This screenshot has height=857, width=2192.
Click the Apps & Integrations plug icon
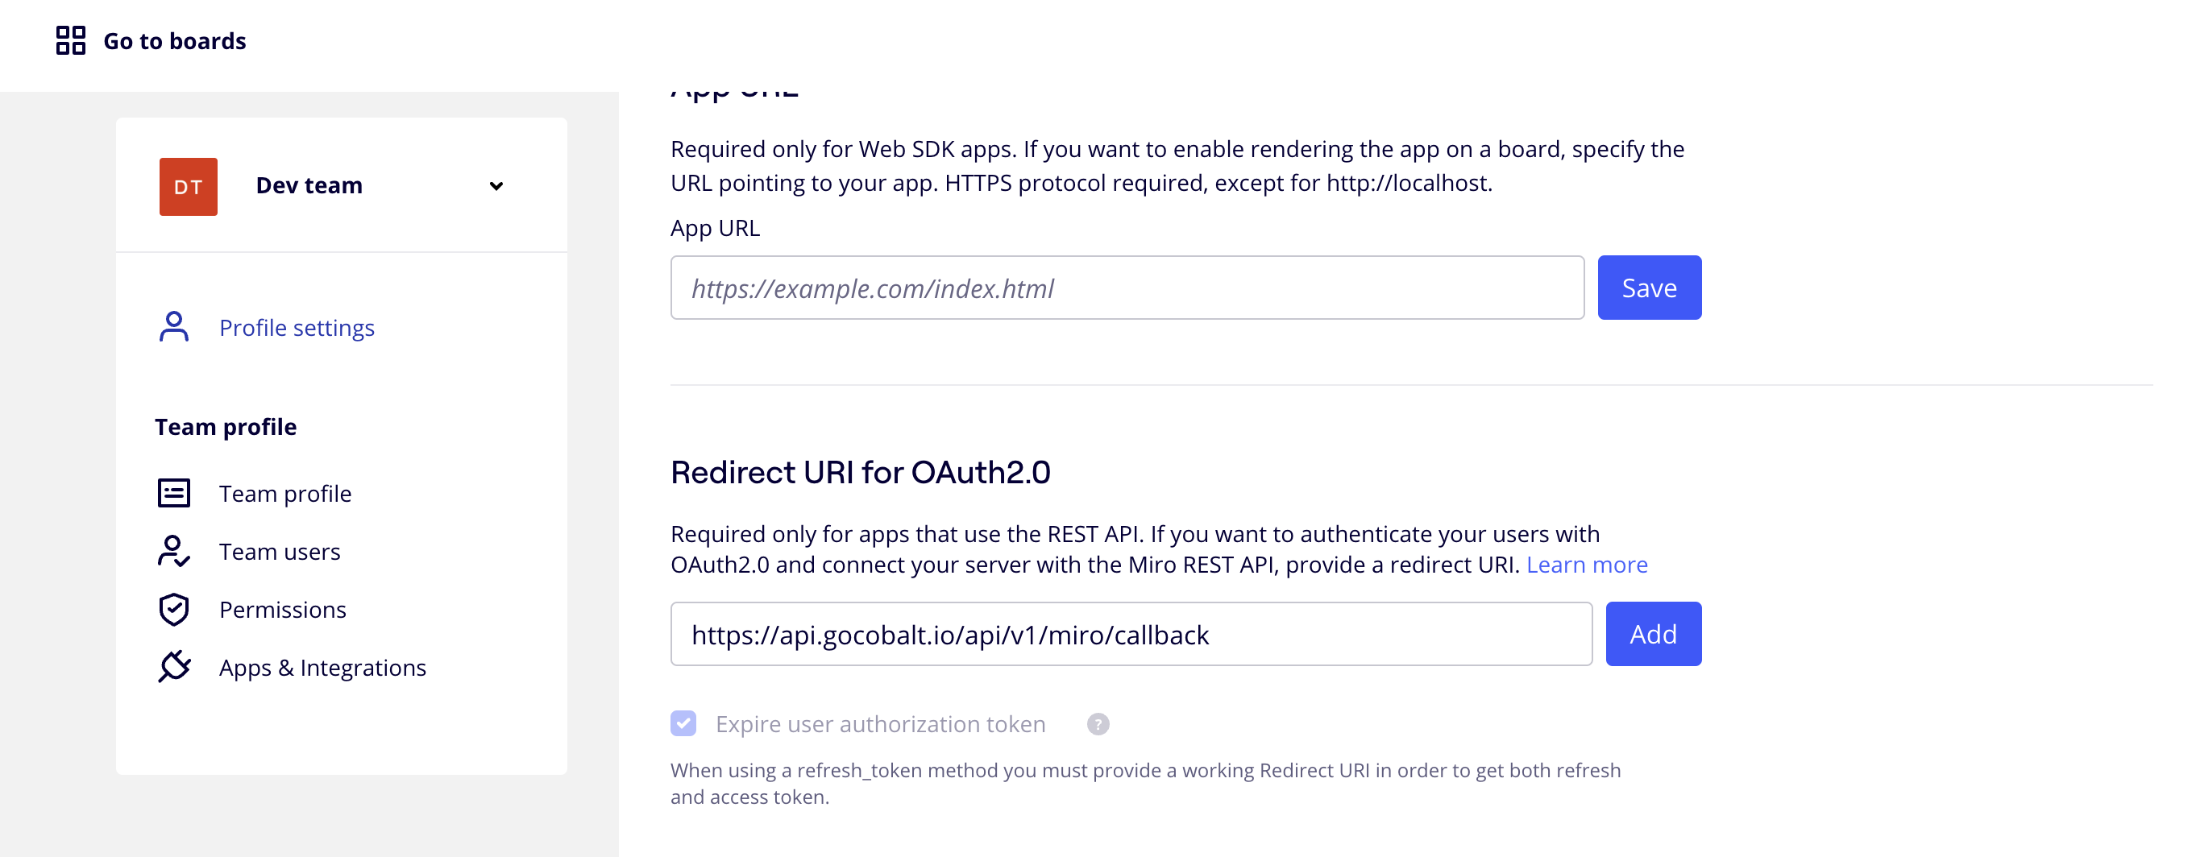[174, 668]
